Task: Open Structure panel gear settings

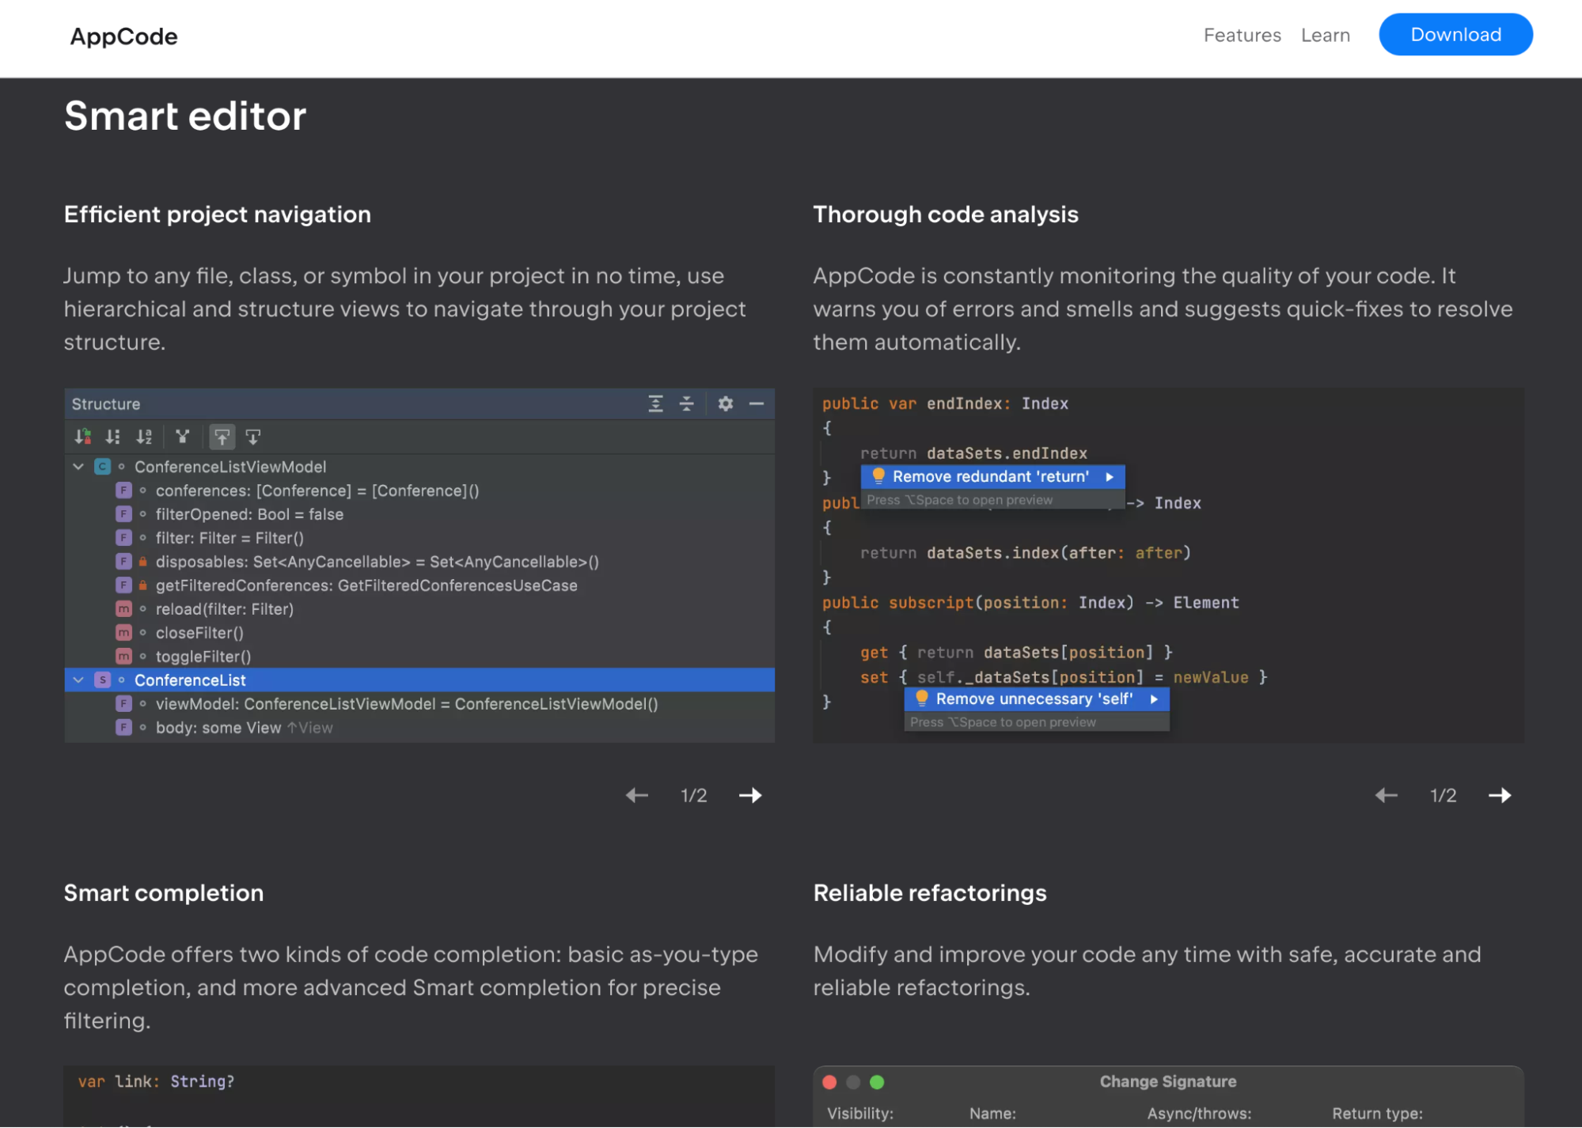Action: tap(725, 404)
